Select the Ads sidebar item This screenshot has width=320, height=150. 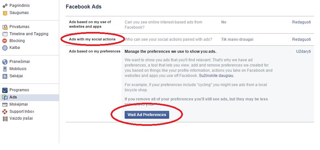(x=29, y=97)
